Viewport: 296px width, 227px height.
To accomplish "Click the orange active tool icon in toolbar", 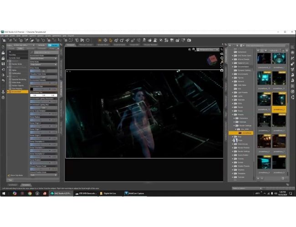I will [x=100, y=40].
